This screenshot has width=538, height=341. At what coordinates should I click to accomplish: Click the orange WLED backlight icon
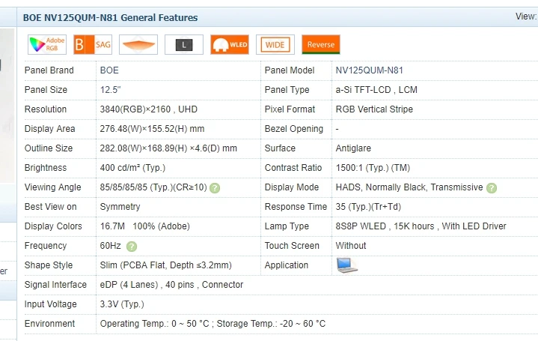(x=230, y=44)
